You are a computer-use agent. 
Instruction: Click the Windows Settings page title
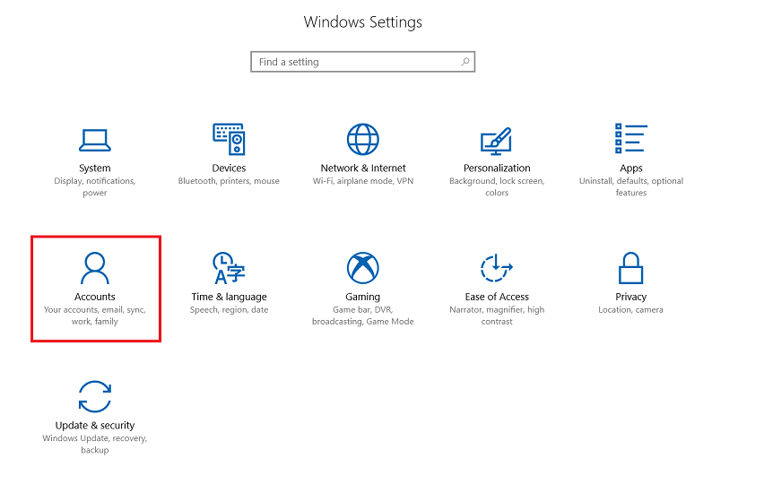pos(363,22)
